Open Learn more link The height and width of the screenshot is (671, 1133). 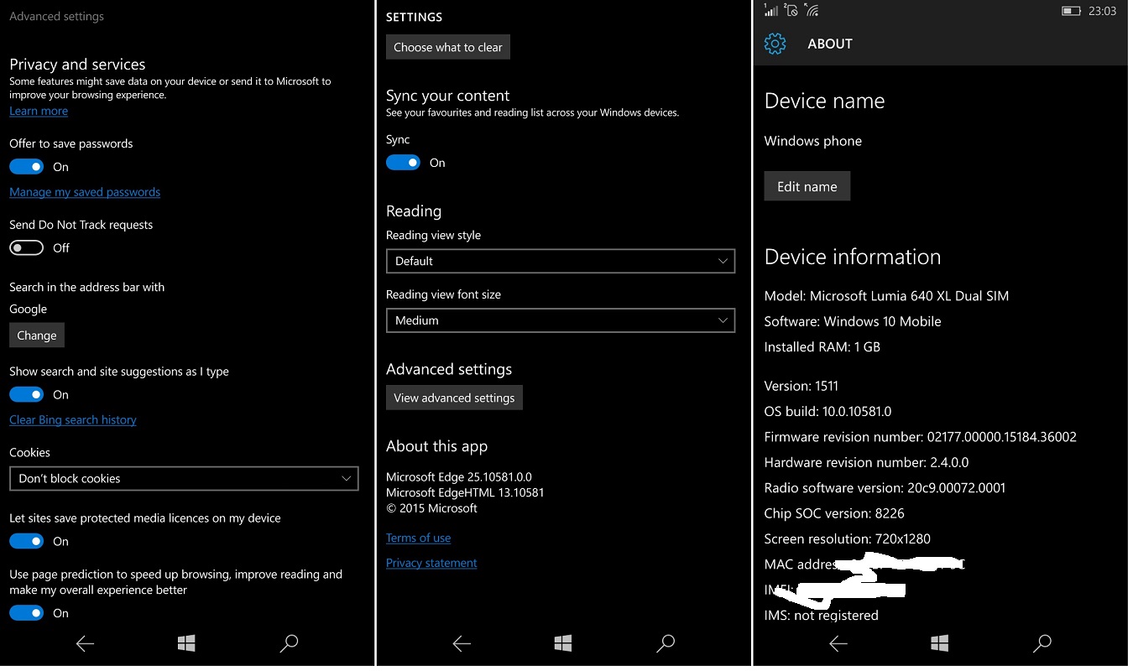point(39,111)
